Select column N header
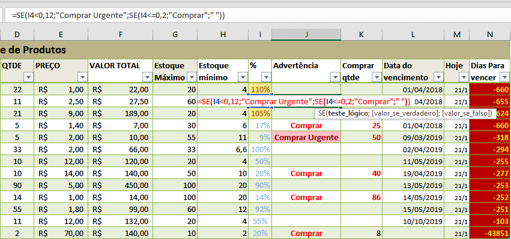The width and height of the screenshot is (511, 239). (490, 35)
